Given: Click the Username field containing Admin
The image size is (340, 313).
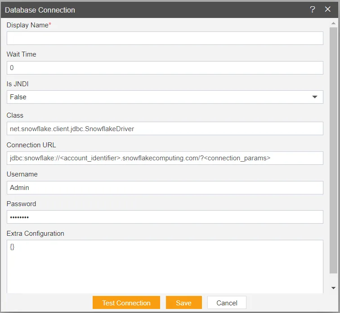Looking at the screenshot, I should point(165,188).
